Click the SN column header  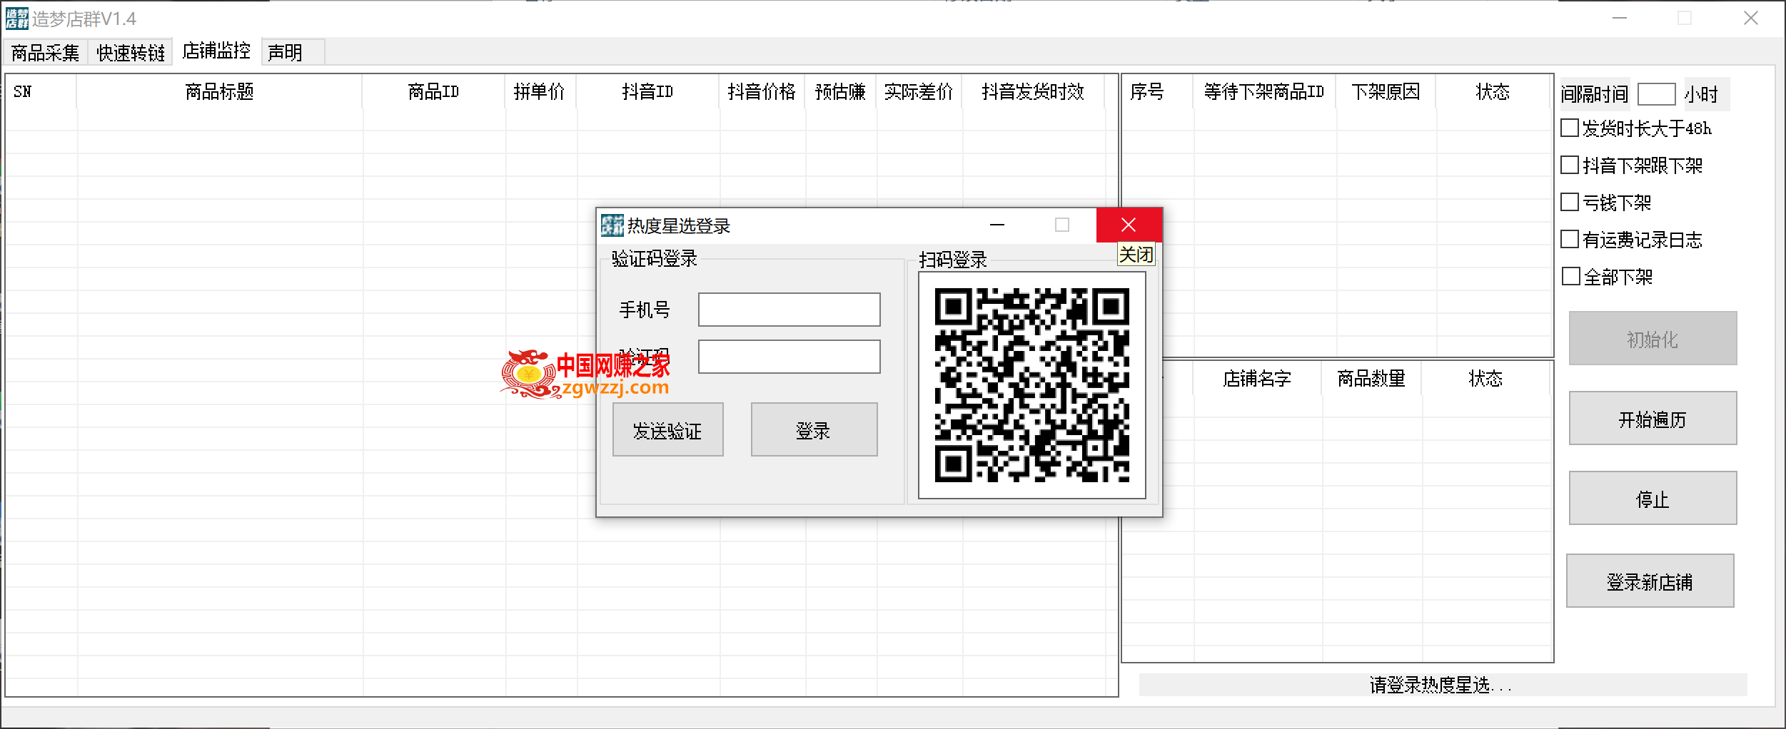click(x=41, y=92)
